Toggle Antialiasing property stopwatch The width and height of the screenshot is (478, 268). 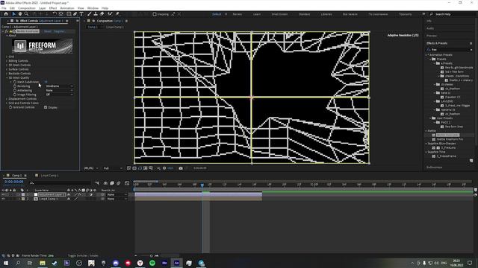(15, 91)
